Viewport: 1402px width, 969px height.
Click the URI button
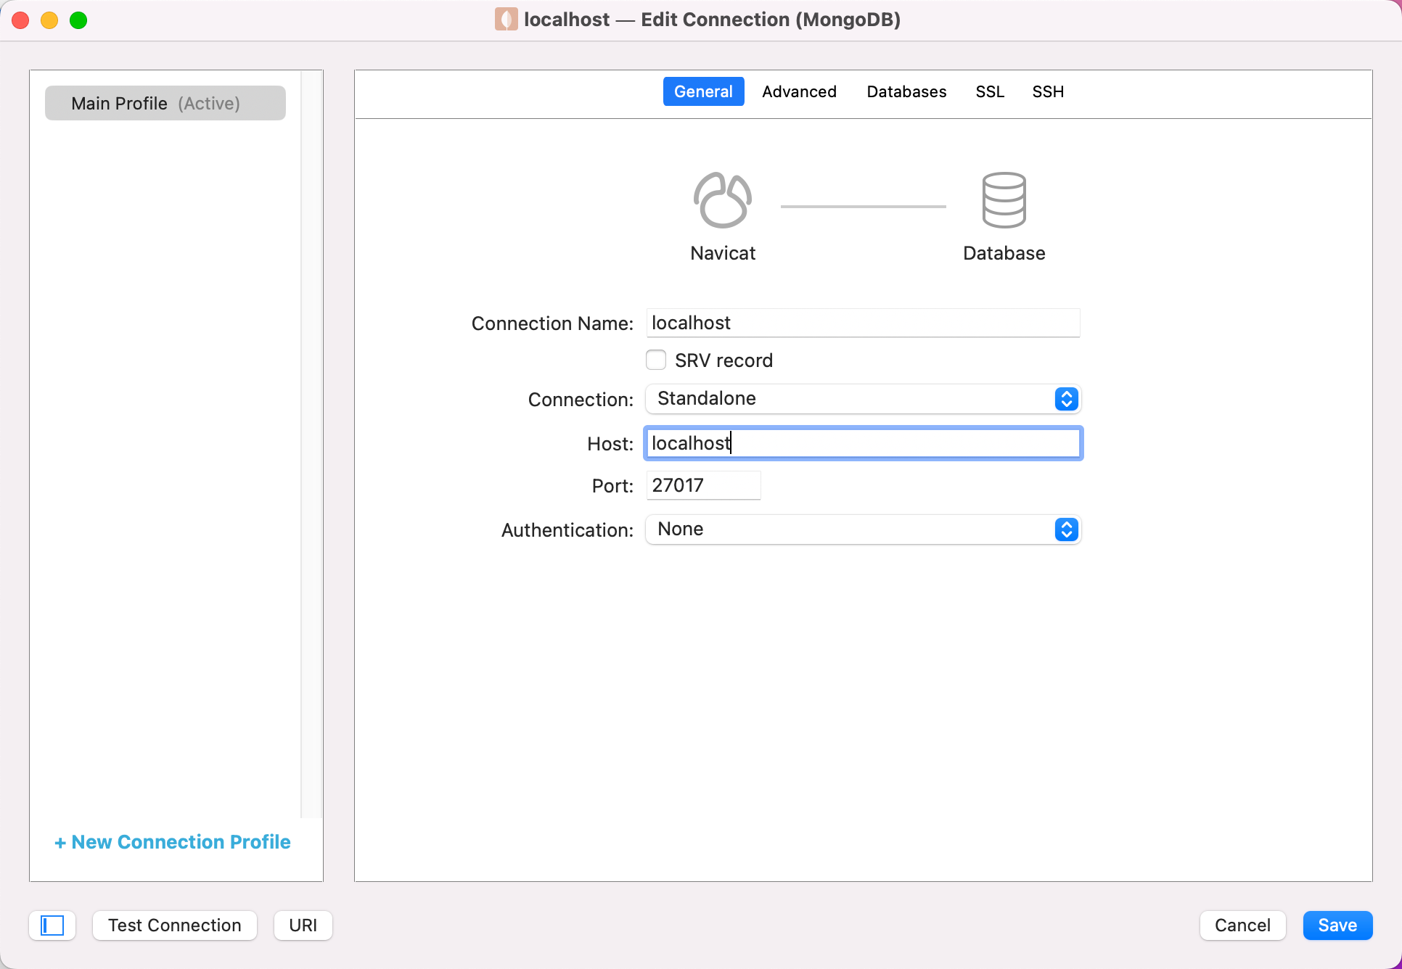point(303,925)
